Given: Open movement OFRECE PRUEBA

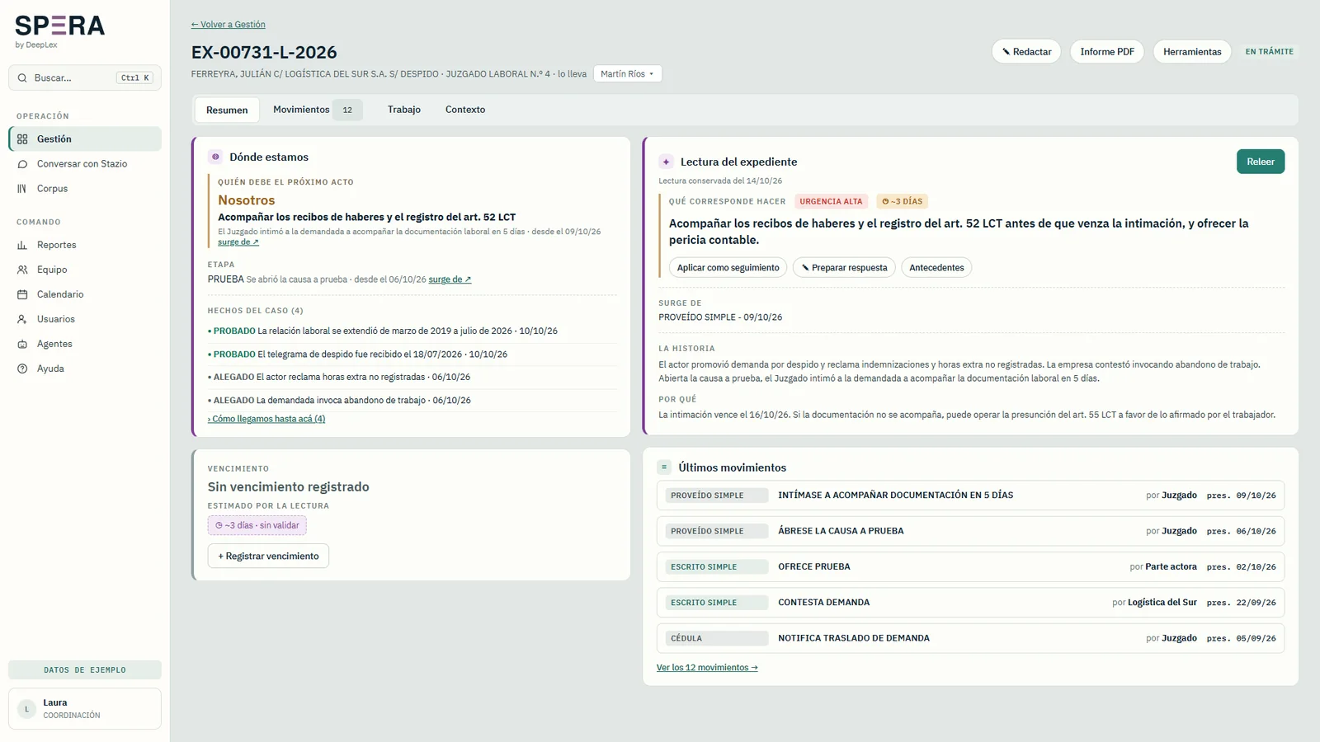Looking at the screenshot, I should 970,567.
